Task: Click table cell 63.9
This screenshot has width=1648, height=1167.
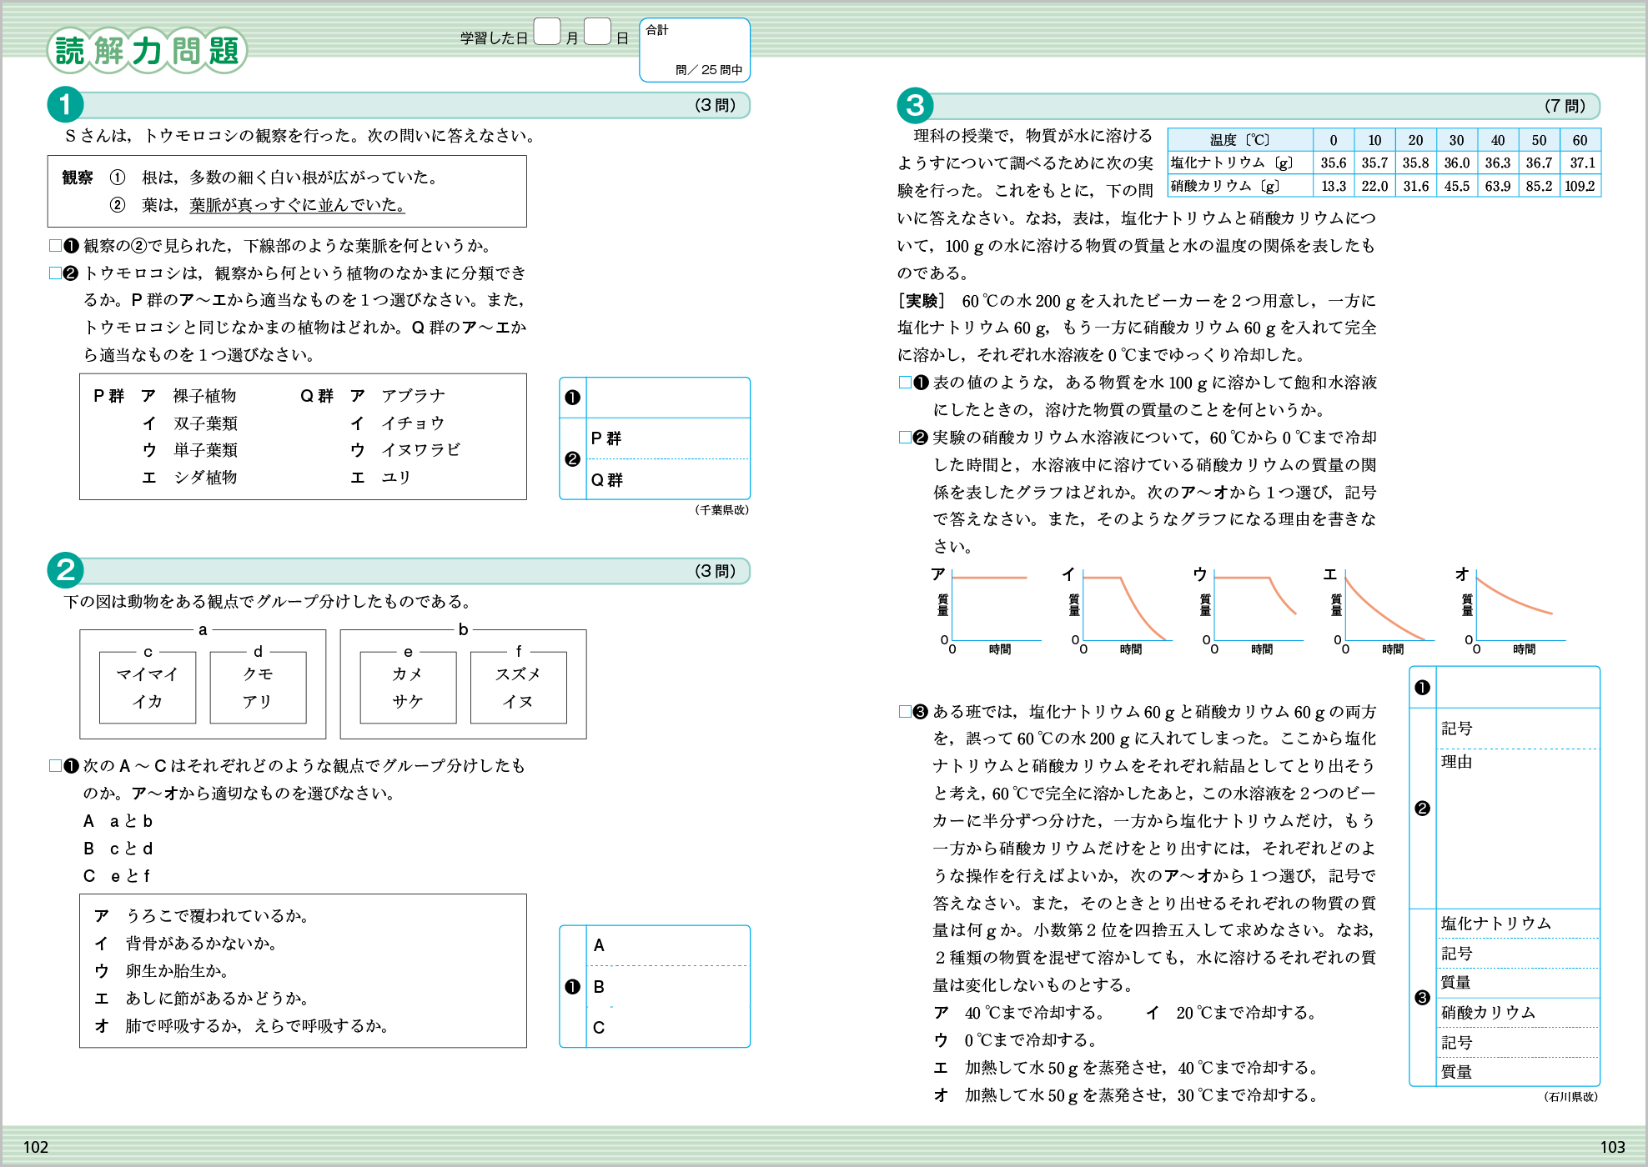Action: click(x=1498, y=186)
